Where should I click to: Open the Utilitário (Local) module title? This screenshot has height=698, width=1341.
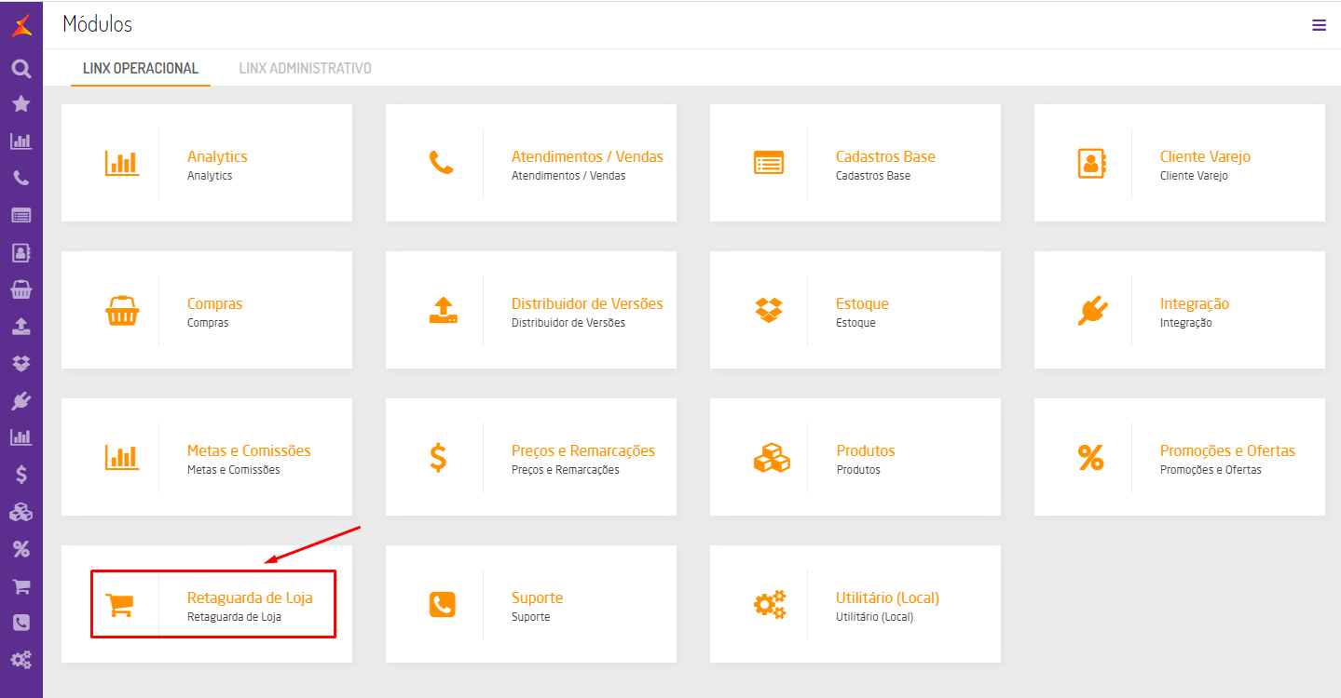tap(887, 597)
